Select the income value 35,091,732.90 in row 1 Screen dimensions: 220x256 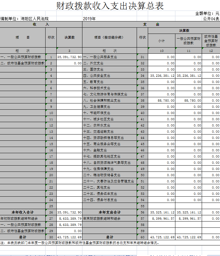click(69, 57)
